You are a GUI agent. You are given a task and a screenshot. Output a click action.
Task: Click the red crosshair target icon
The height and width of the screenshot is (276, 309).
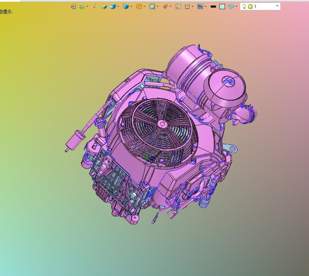pos(165,7)
